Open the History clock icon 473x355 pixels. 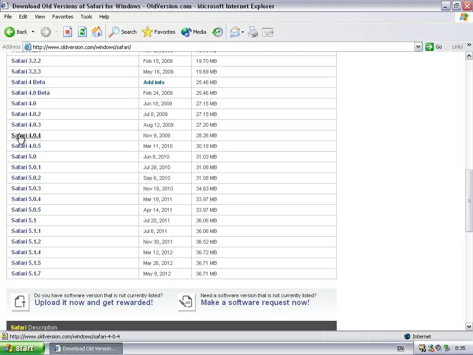[218, 32]
